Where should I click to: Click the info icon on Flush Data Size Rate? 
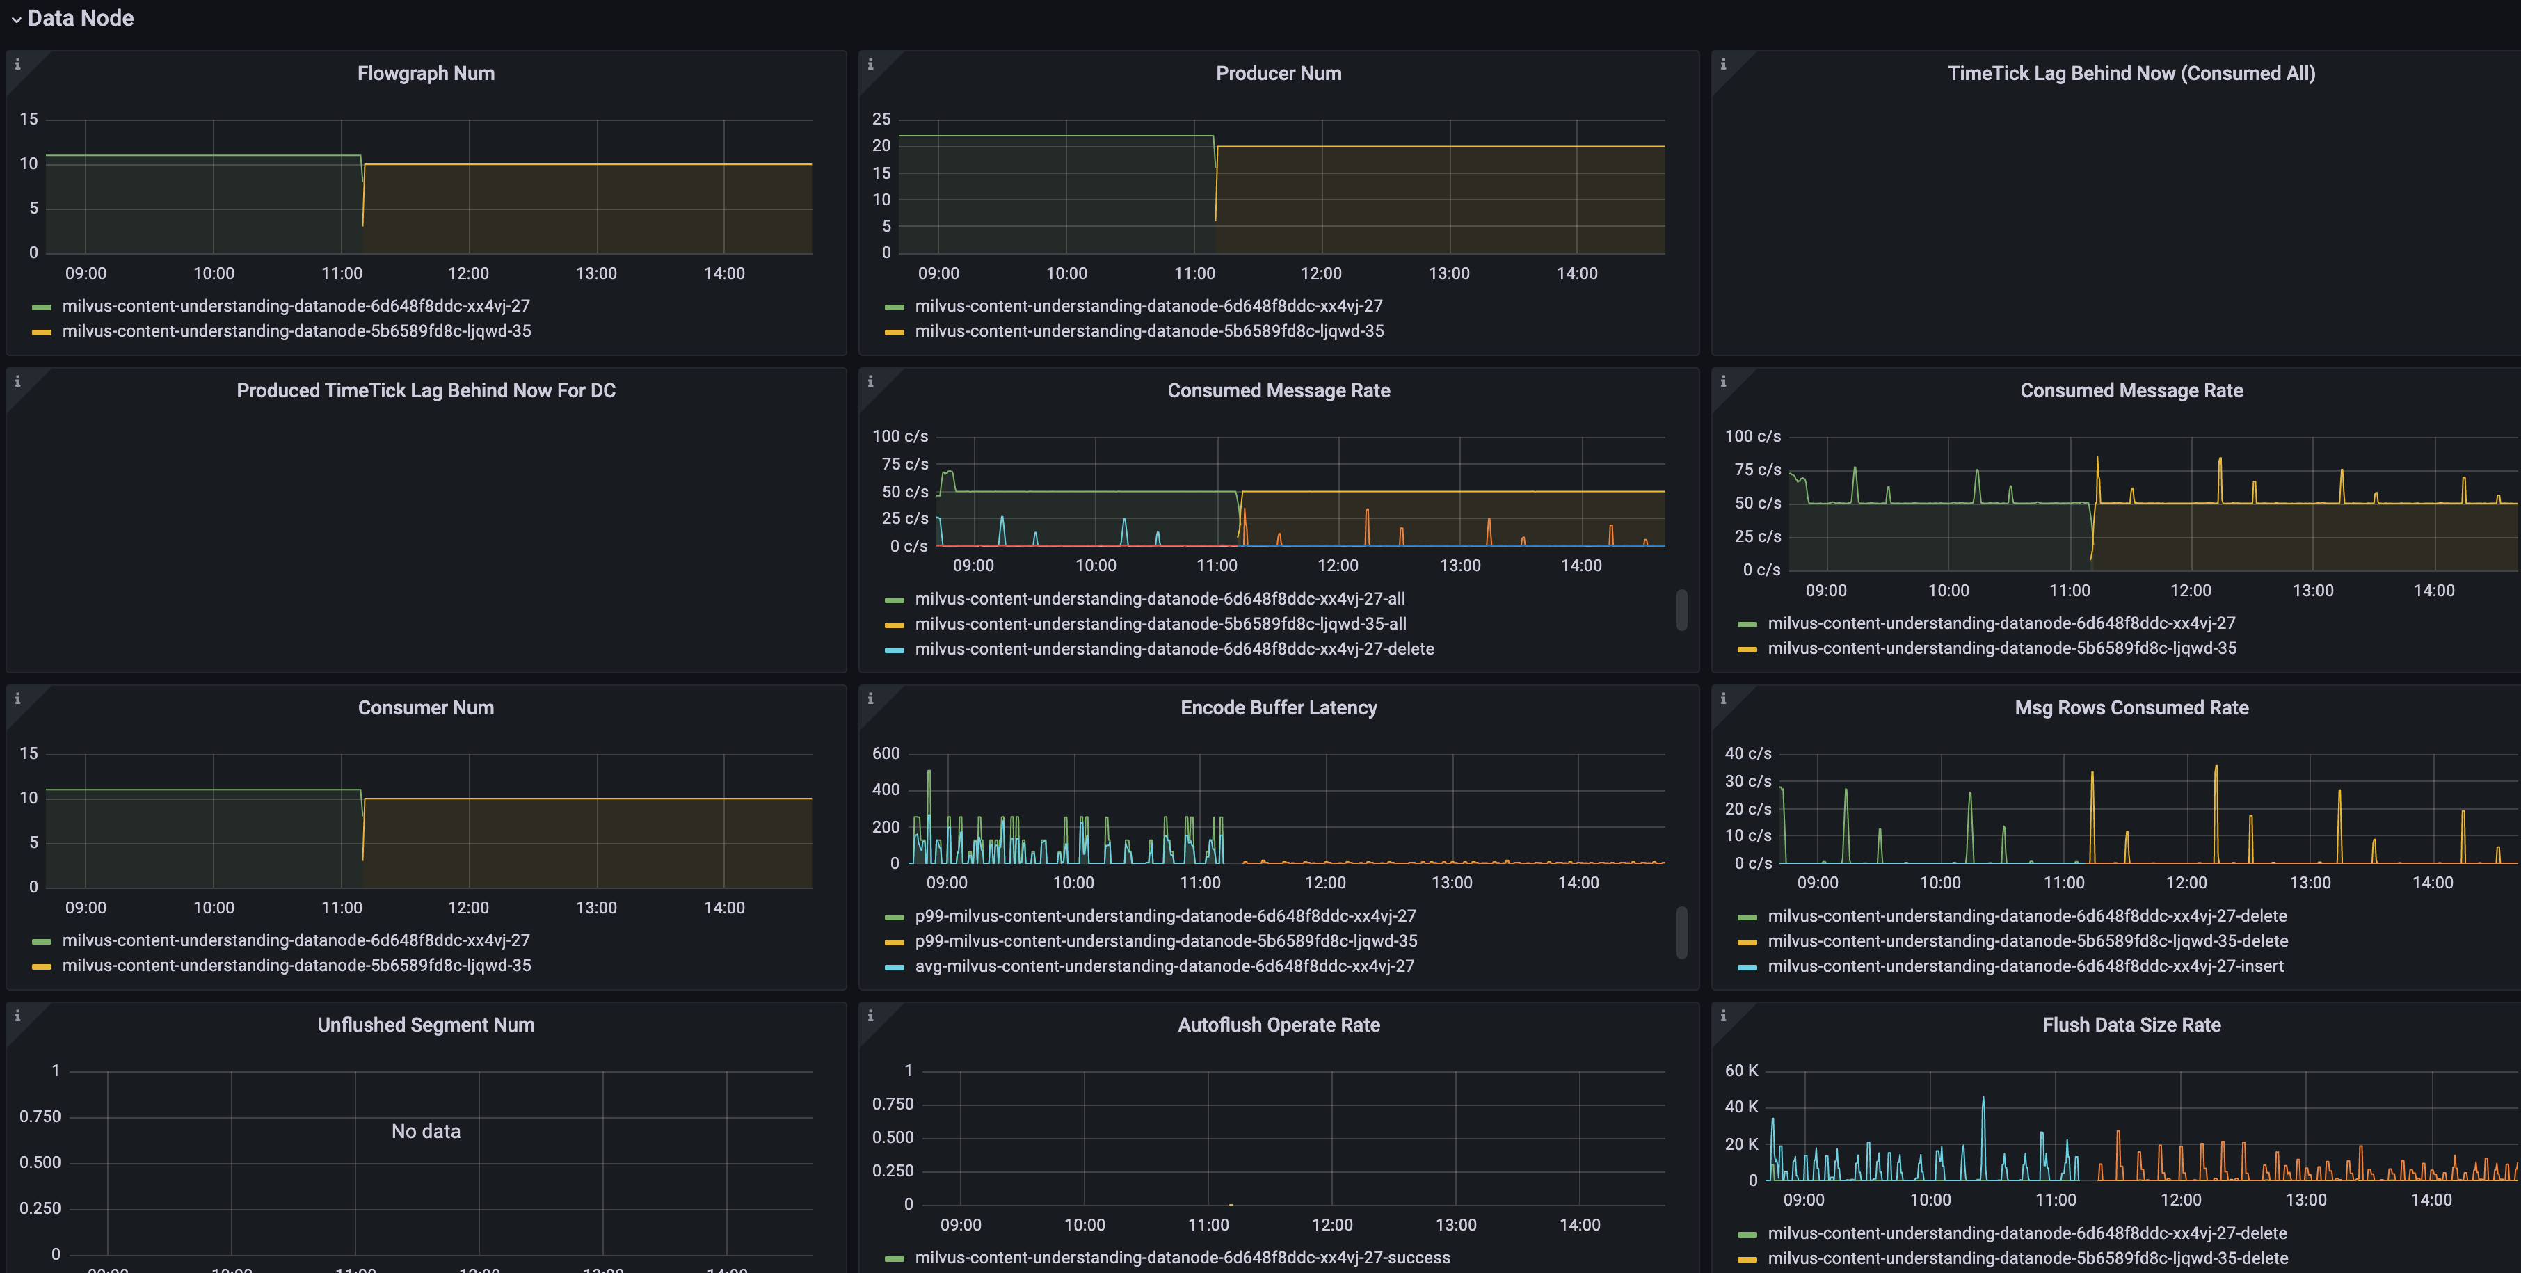(1723, 1015)
